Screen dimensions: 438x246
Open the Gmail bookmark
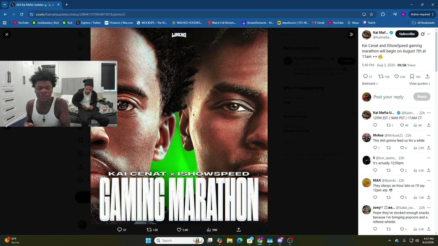[318, 23]
